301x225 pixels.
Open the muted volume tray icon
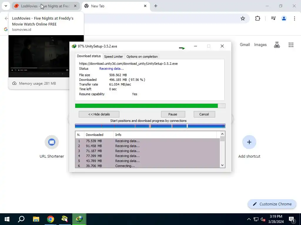(x=263, y=219)
